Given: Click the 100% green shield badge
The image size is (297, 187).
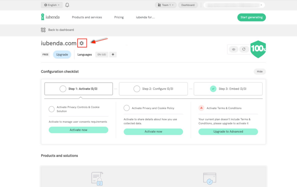Looking at the screenshot, I should click(258, 49).
